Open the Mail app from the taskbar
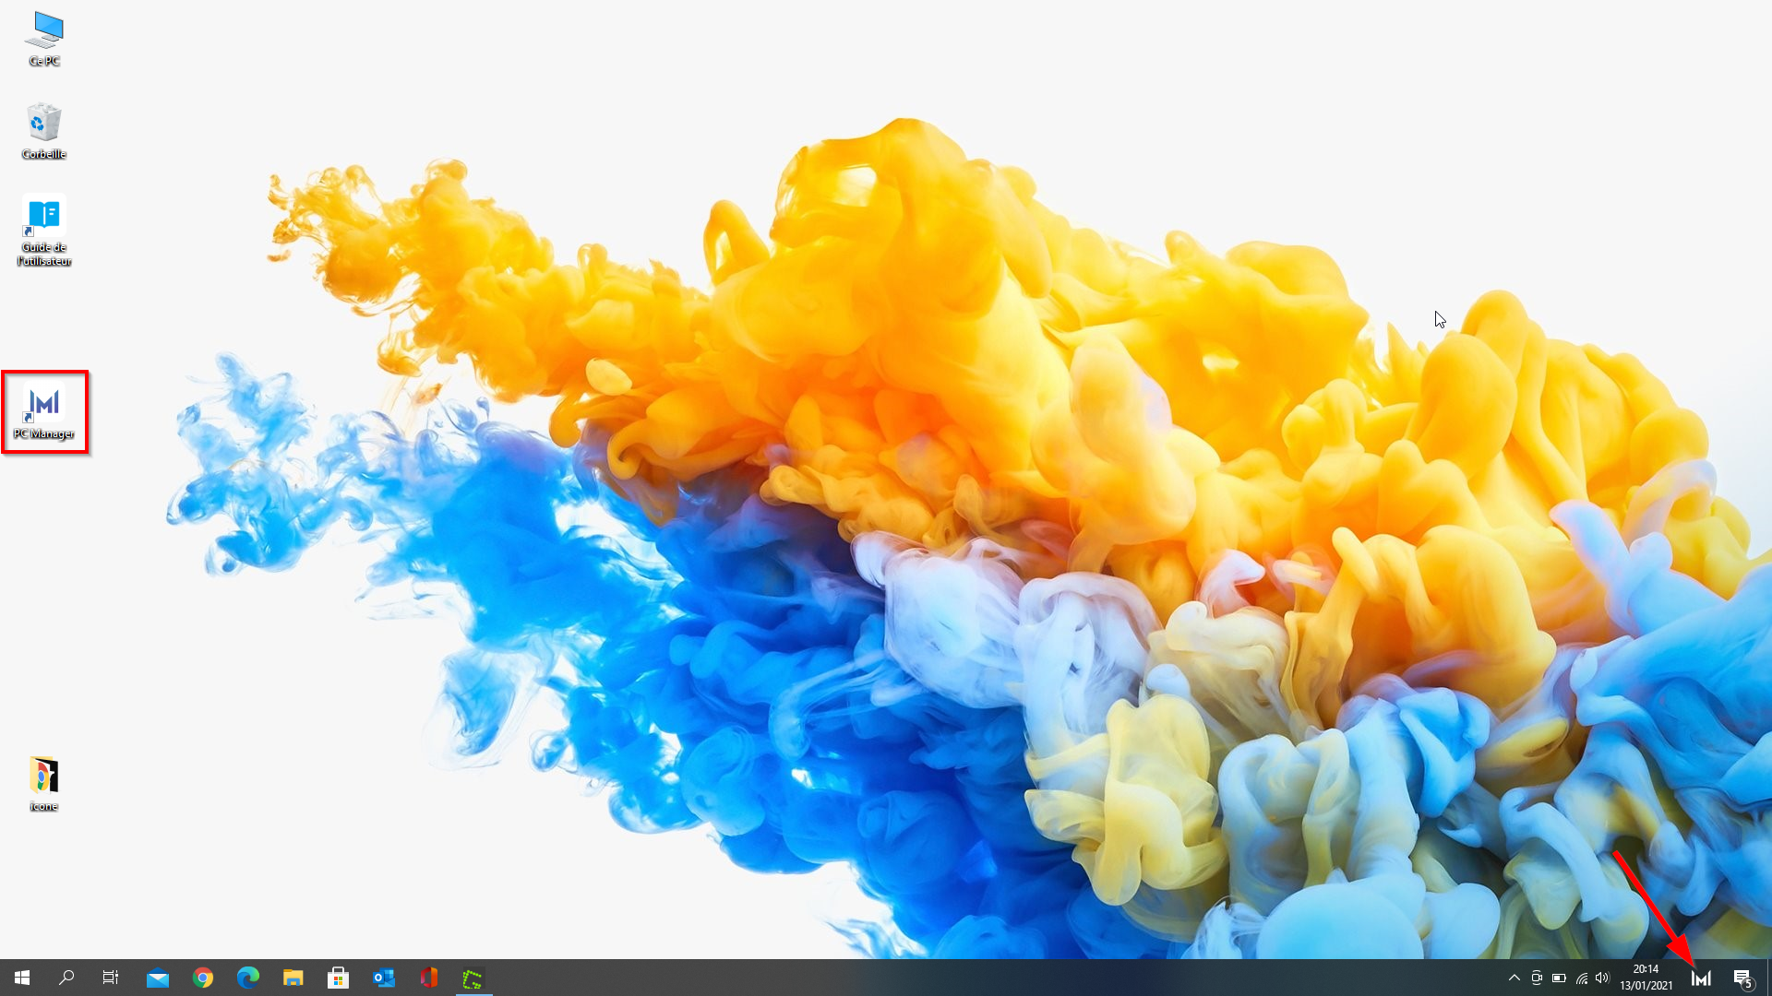The image size is (1772, 996). (x=158, y=977)
